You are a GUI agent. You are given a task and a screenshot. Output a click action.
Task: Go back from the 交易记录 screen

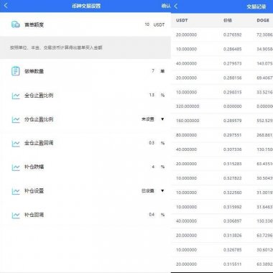176,6
